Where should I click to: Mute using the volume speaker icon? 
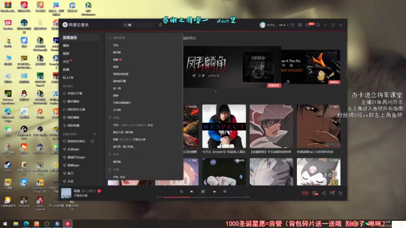coord(324,193)
